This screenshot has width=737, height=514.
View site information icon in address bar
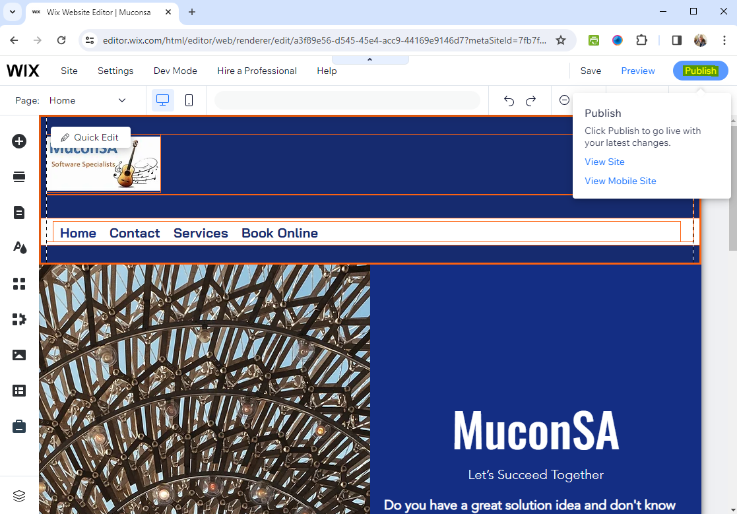tap(90, 40)
